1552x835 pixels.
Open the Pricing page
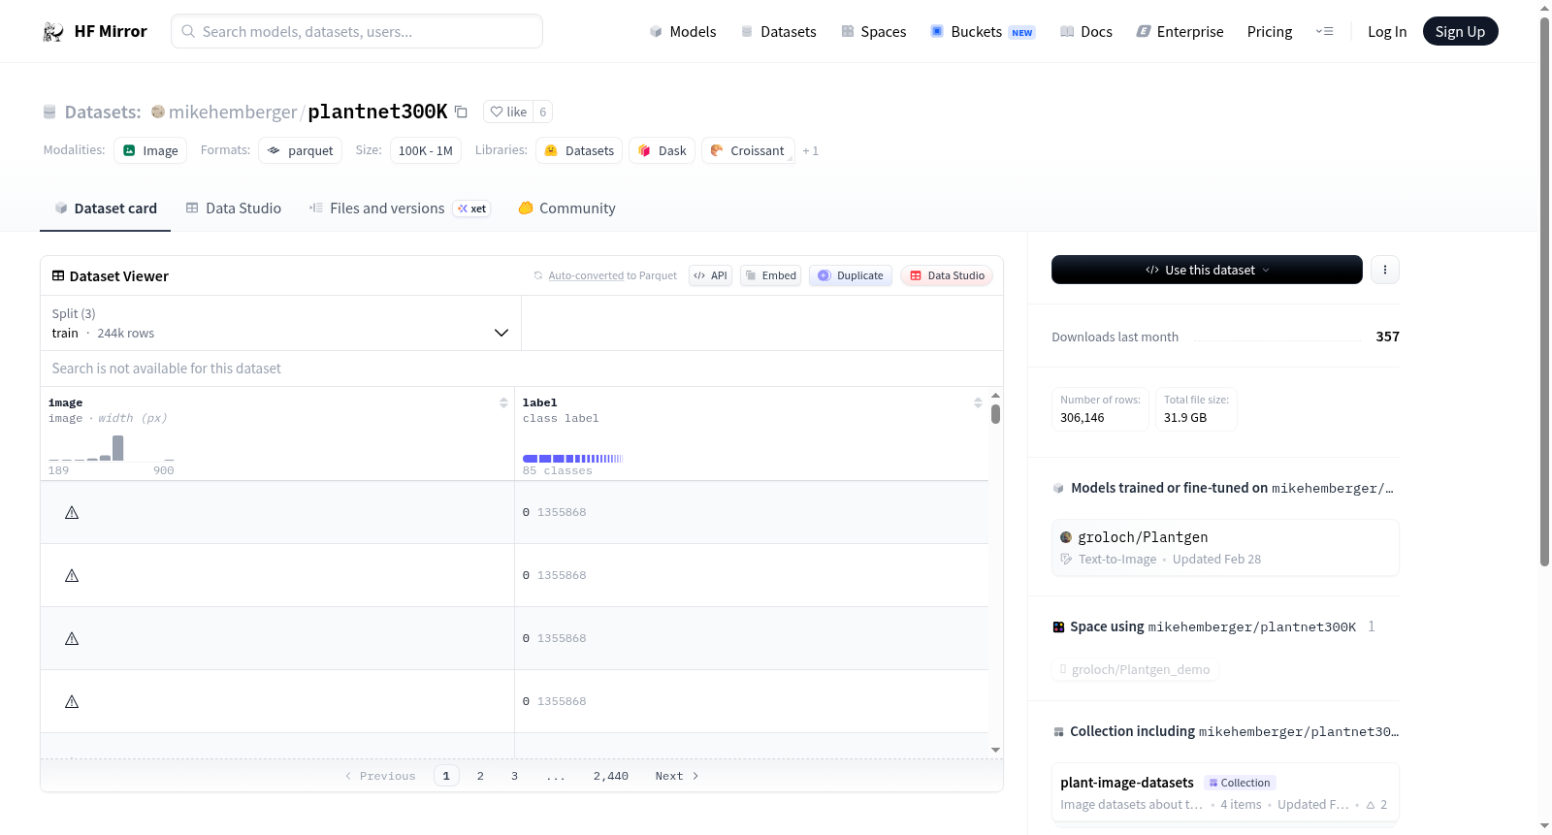[1270, 32]
